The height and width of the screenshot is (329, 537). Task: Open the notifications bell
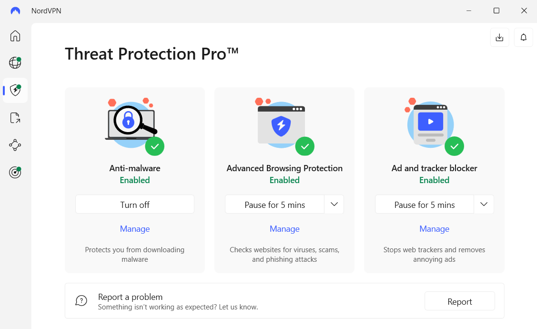[x=523, y=37]
